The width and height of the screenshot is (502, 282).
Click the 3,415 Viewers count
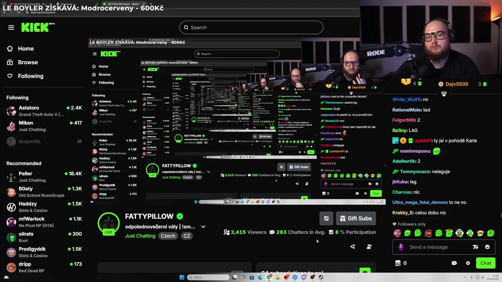click(245, 232)
